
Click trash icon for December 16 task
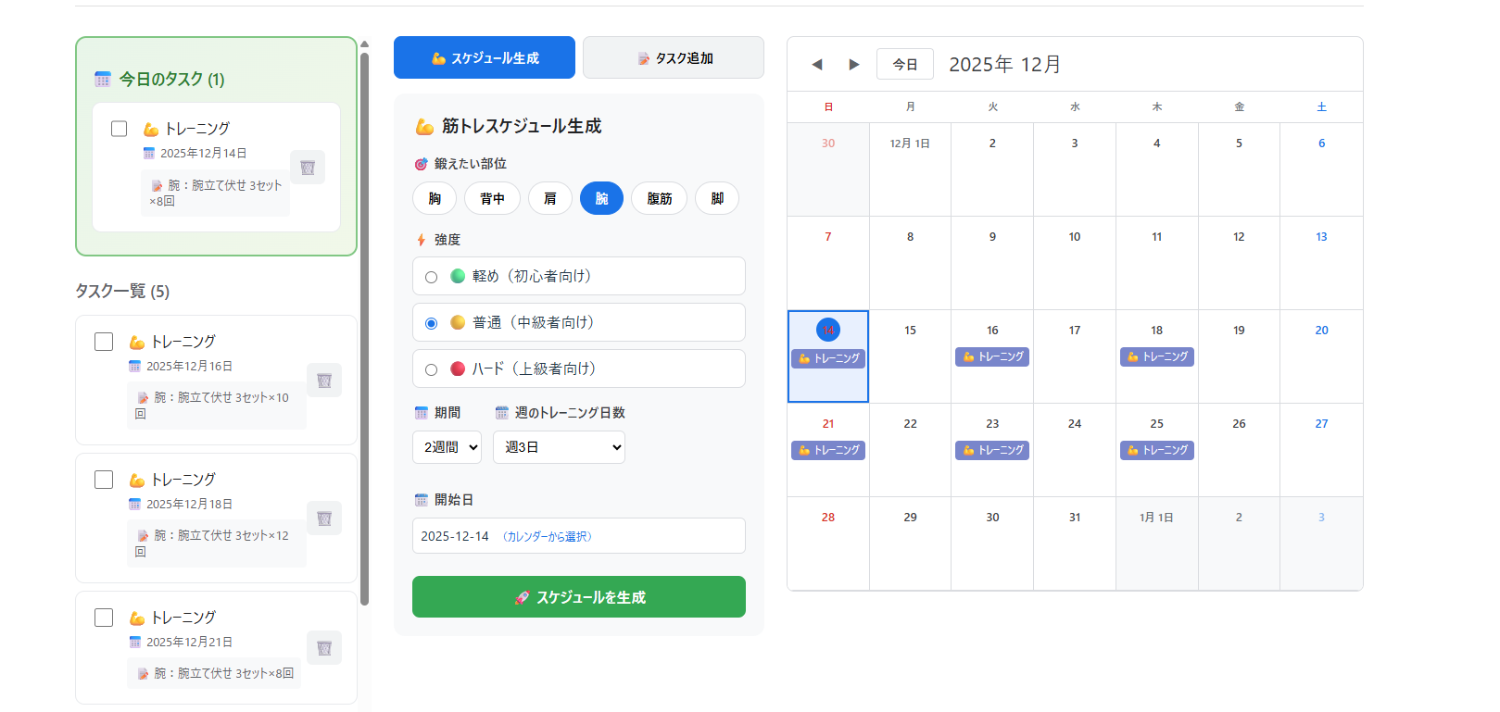pyautogui.click(x=324, y=381)
